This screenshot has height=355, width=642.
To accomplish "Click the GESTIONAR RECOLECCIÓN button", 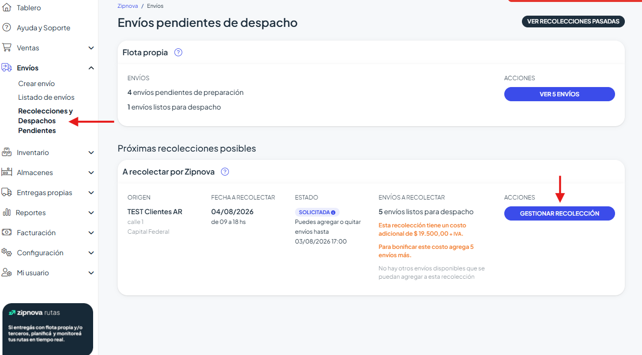I will tap(560, 214).
